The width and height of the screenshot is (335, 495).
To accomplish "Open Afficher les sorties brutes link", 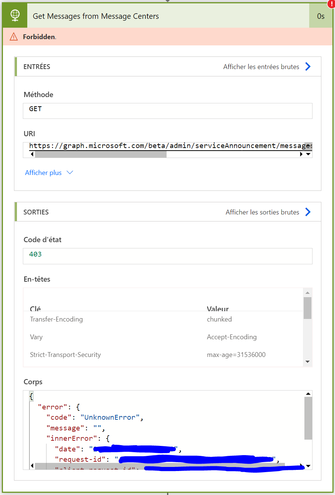I will (262, 212).
